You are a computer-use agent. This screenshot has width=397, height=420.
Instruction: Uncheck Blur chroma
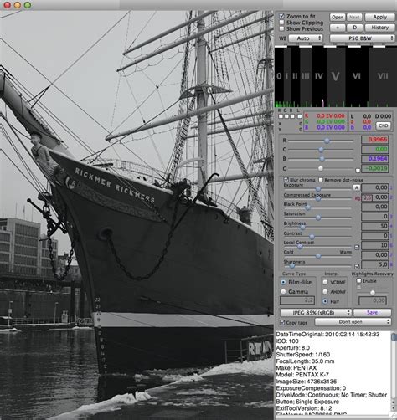[x=286, y=180]
